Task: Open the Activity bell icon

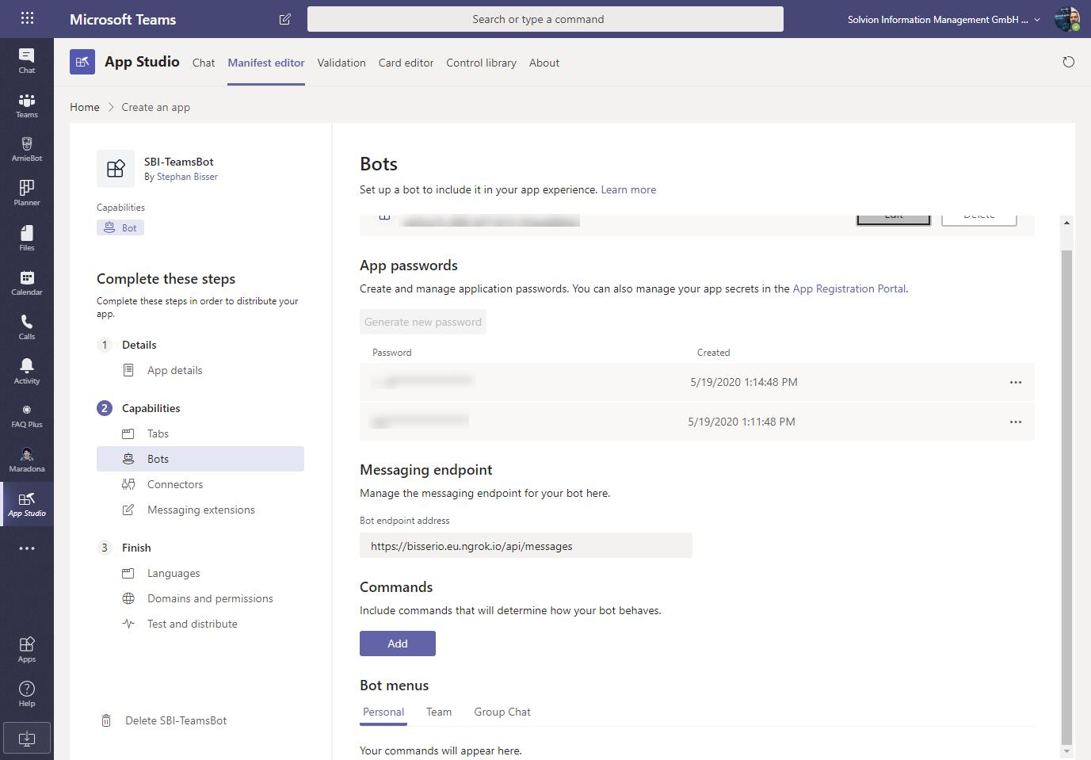Action: [27, 371]
